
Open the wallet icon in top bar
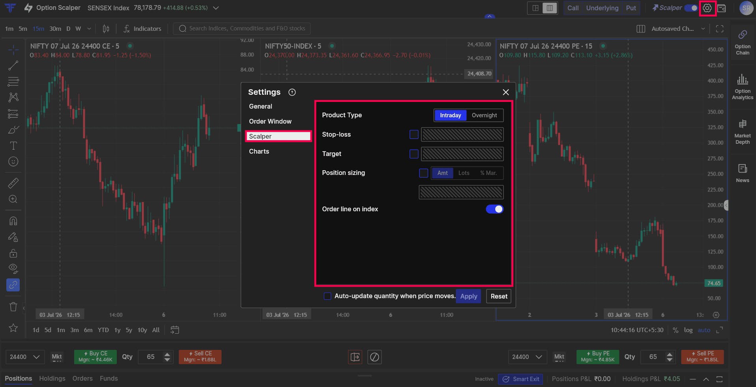[722, 8]
